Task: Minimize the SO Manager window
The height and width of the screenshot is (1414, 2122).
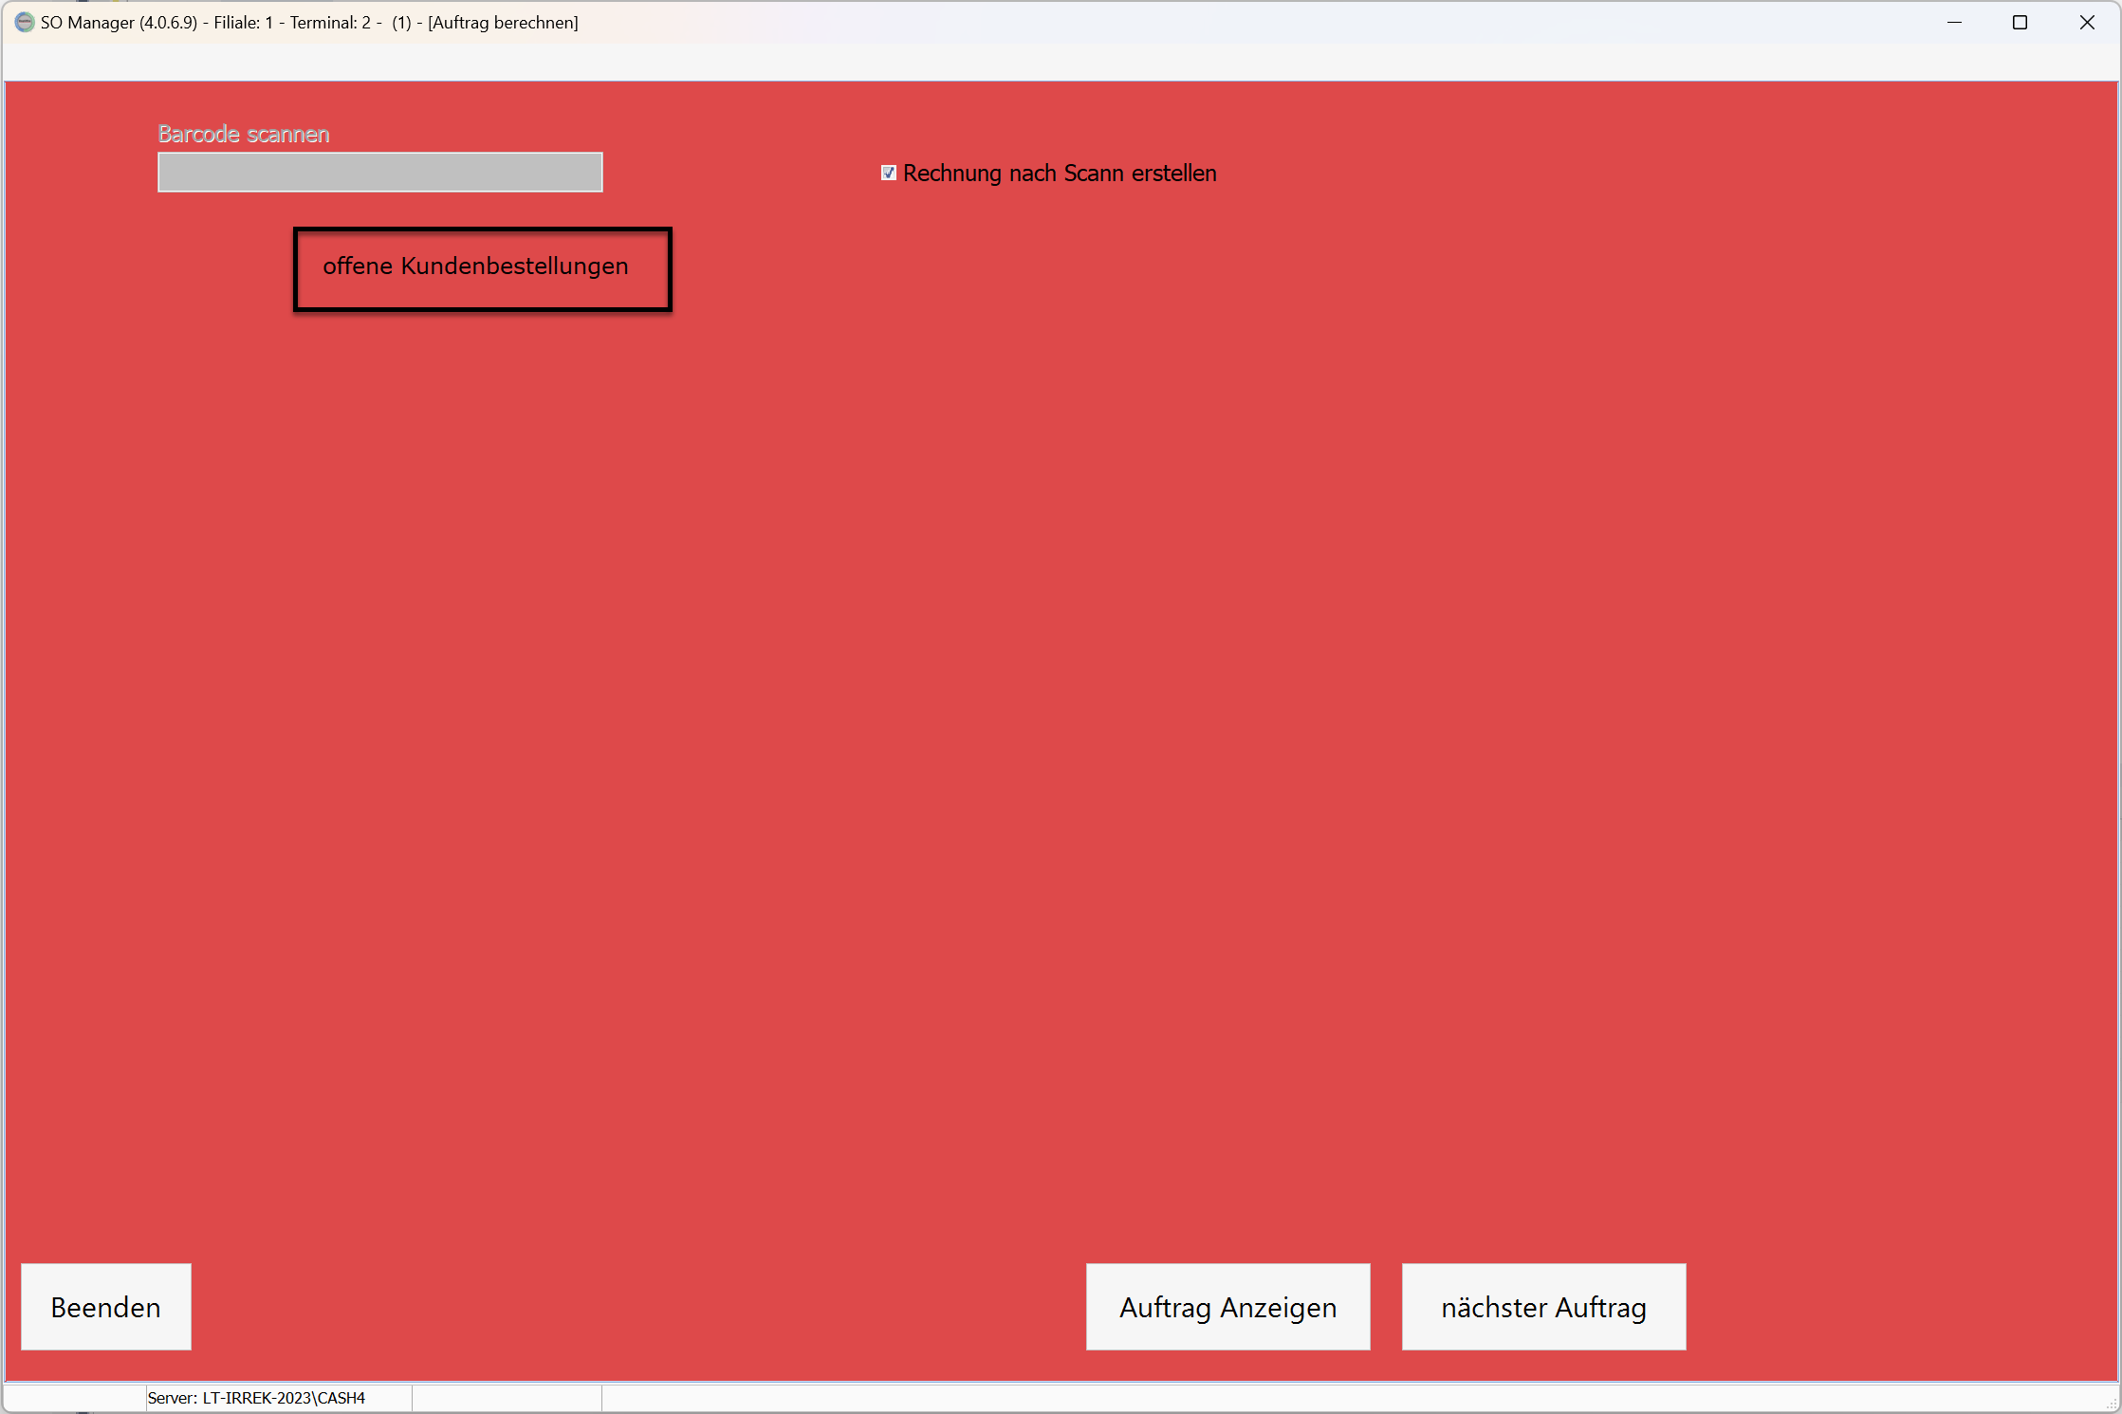Action: pos(1954,22)
